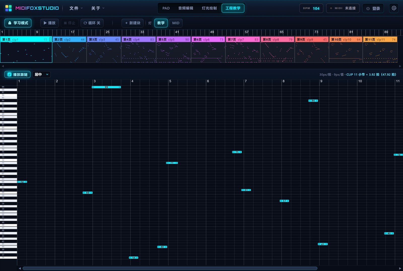Open the 文件 menu
Image resolution: width=403 pixels, height=271 pixels.
[76, 8]
